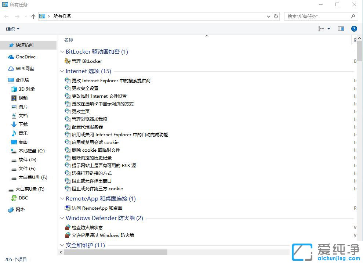The width and height of the screenshot is (363, 263).
Task: Toggle the preview pane icon on toolbar
Action: (341, 28)
